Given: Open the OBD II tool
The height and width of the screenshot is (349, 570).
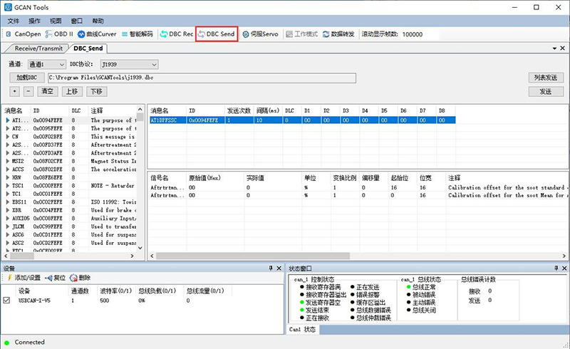Looking at the screenshot, I should (58, 33).
